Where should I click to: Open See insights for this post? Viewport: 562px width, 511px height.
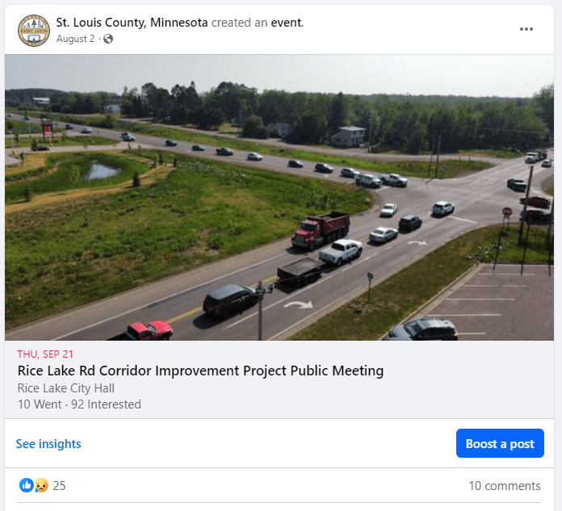(48, 444)
